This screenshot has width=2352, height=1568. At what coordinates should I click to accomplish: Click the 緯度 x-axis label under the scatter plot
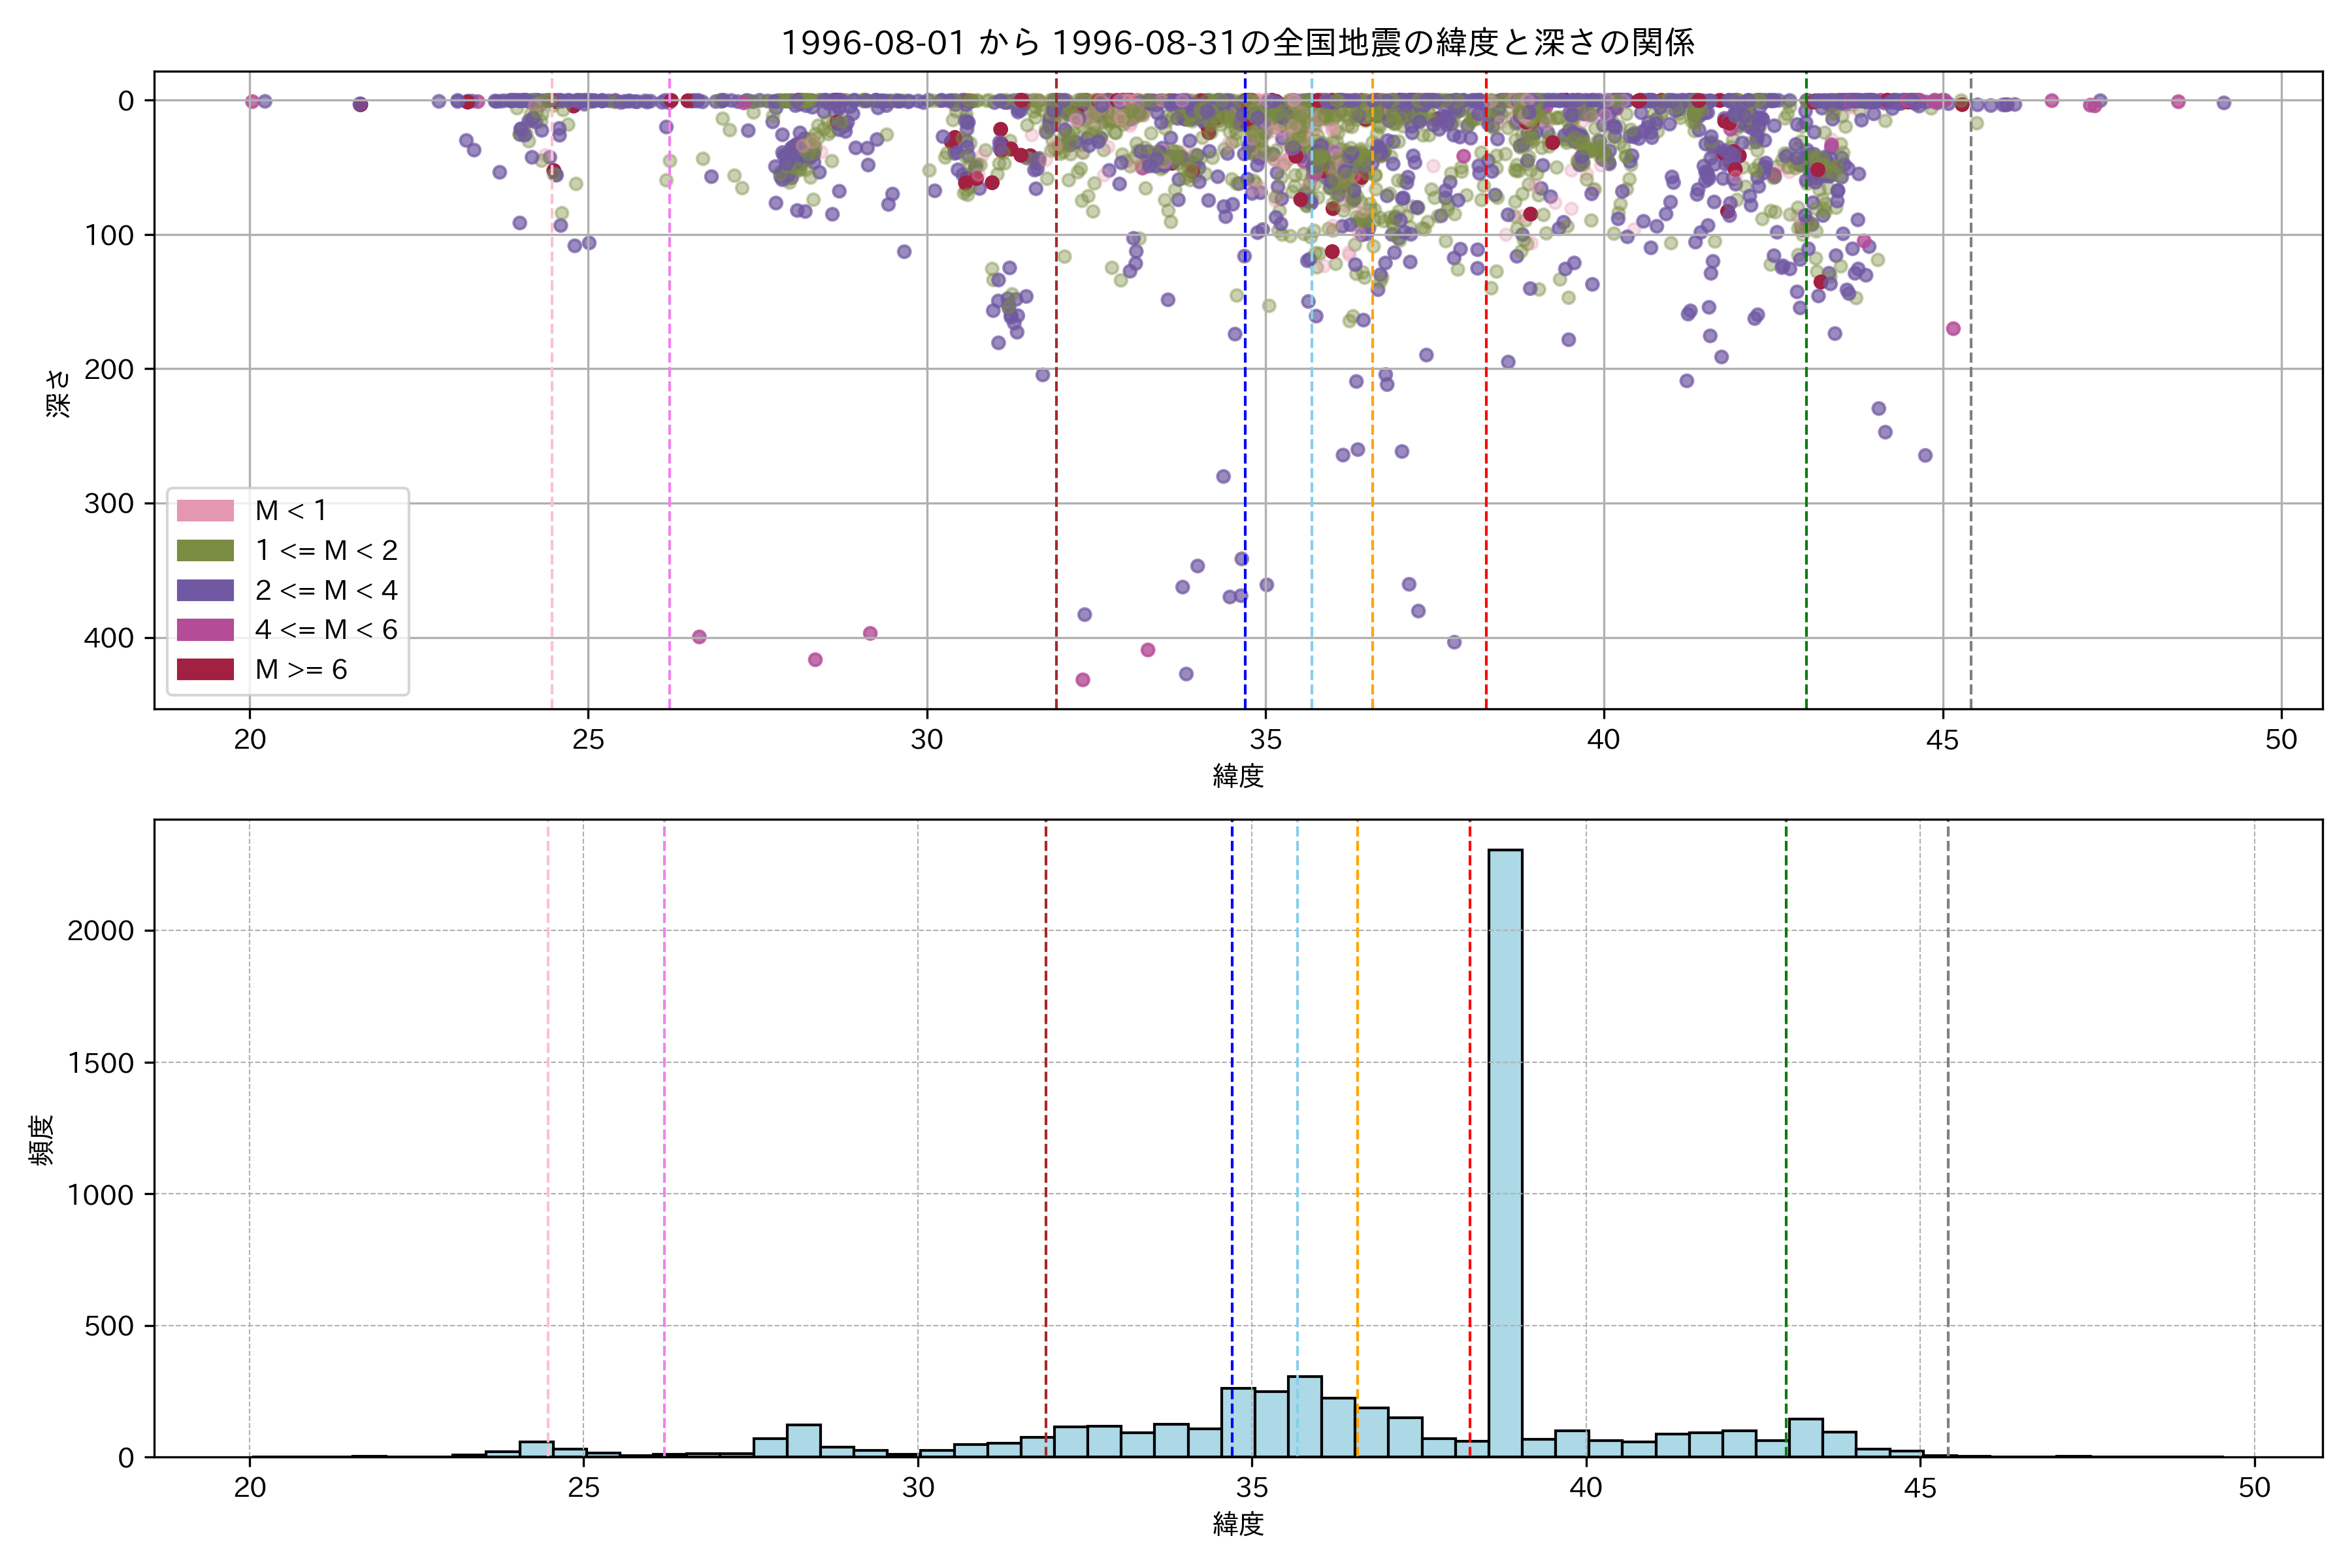(1238, 776)
